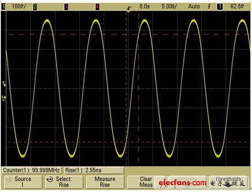
Task: Select purple channel 3 indicator
Action: [66, 7]
